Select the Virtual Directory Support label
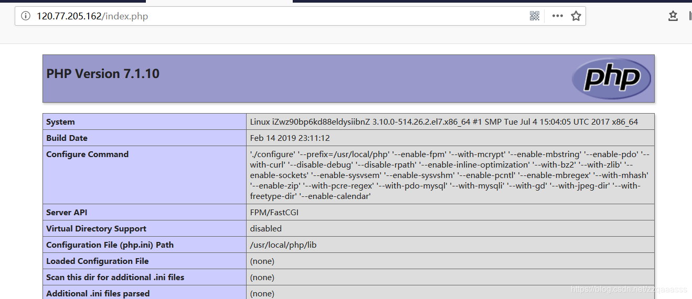Image resolution: width=692 pixels, height=299 pixels. coord(96,229)
